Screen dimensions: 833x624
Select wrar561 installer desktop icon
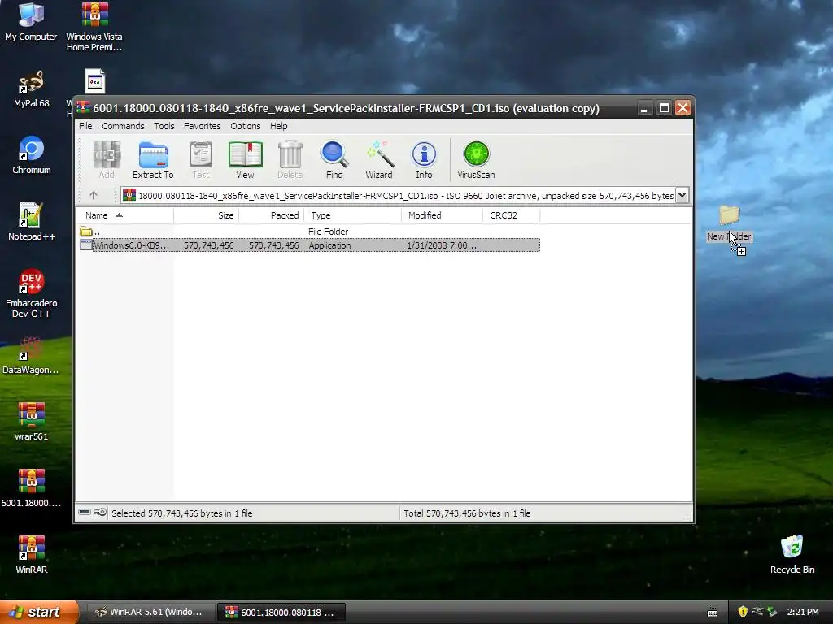[32, 422]
